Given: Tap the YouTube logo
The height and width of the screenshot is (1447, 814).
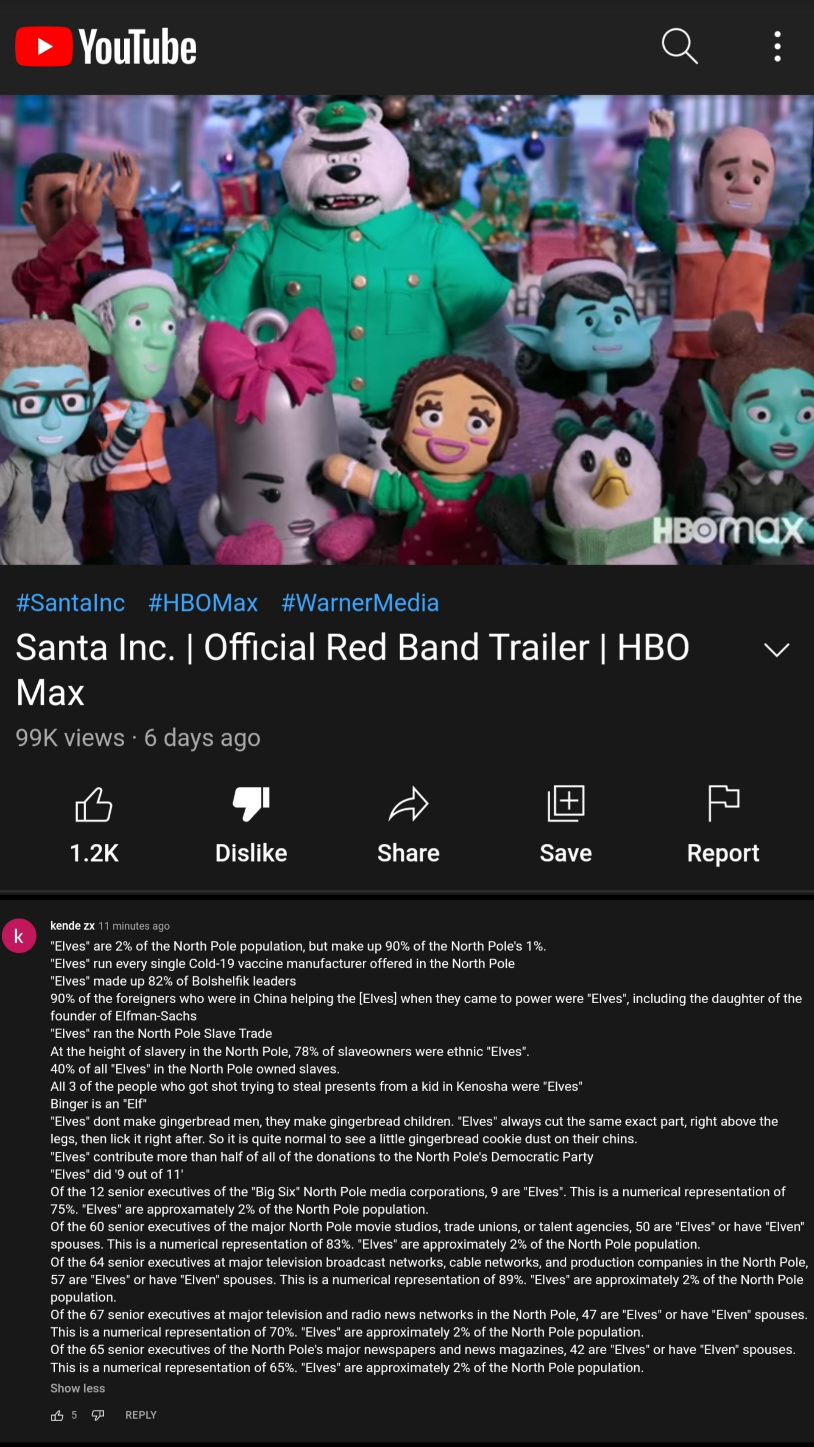Looking at the screenshot, I should (x=106, y=47).
